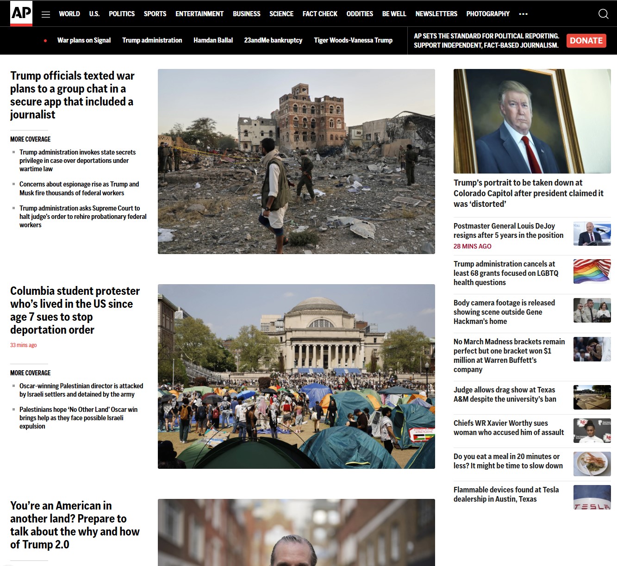
Task: Open the Business section
Action: (x=247, y=14)
